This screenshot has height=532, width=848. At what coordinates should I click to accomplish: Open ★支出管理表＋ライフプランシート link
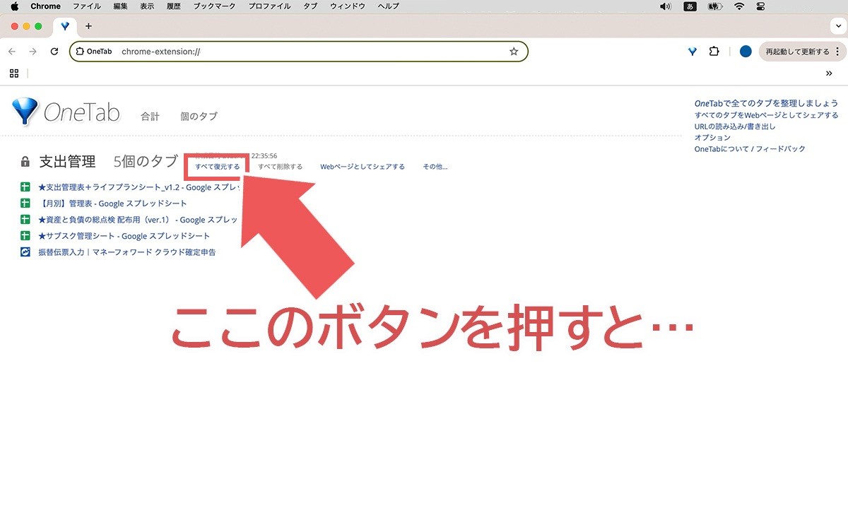139,187
